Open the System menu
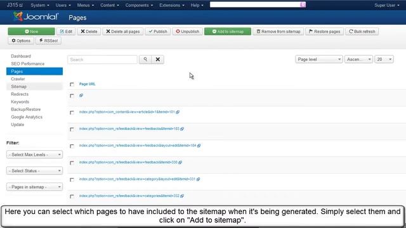The height and width of the screenshot is (228, 406). (x=40, y=5)
